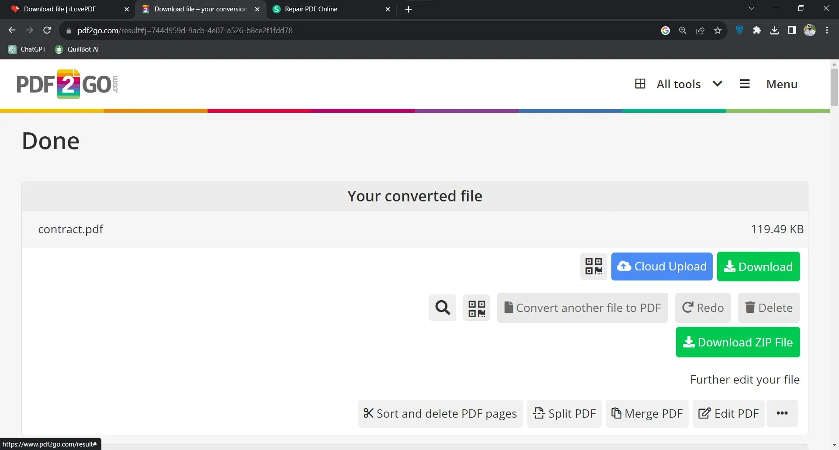
Task: Open the tab search dropdown arrow
Action: pos(752,8)
